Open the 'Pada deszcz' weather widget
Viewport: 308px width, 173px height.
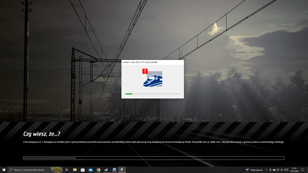pyautogui.click(x=254, y=170)
